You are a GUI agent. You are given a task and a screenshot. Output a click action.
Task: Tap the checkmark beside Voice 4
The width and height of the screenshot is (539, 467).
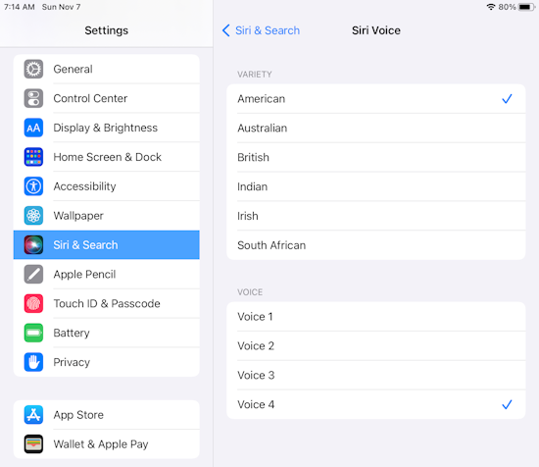(x=507, y=404)
